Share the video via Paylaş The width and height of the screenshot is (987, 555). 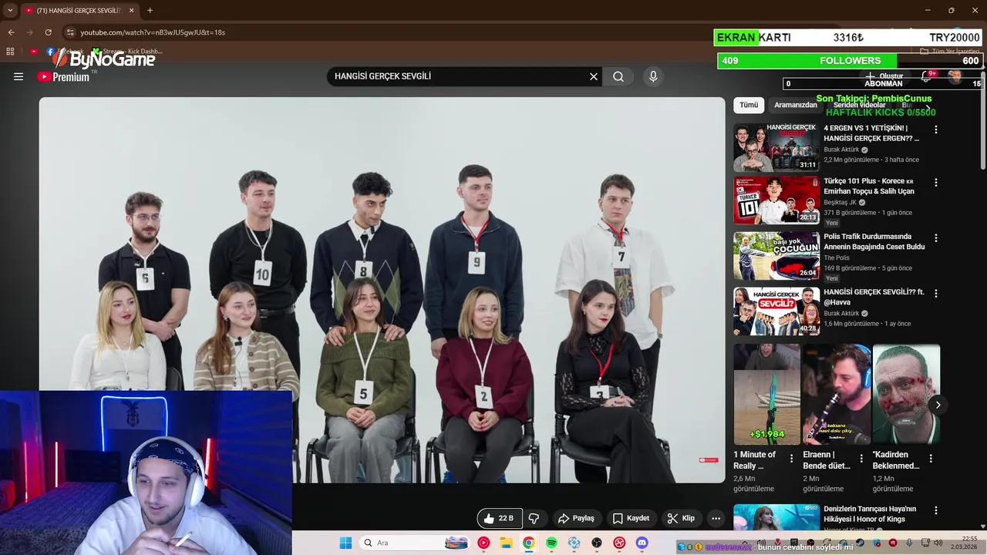(x=576, y=518)
